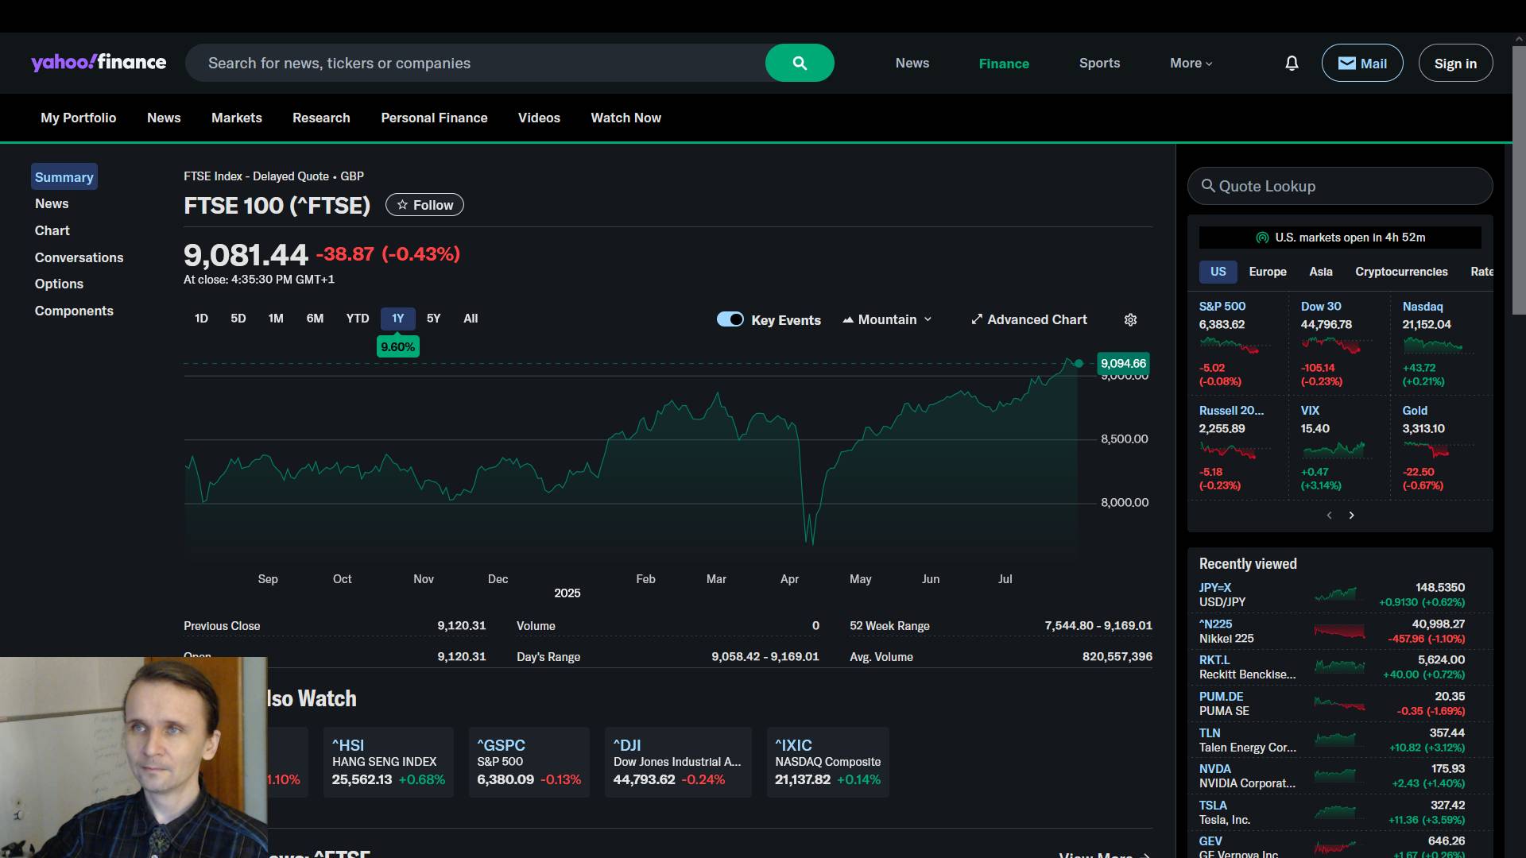Go to next markets carousel page
Image resolution: width=1526 pixels, height=858 pixels.
point(1351,516)
